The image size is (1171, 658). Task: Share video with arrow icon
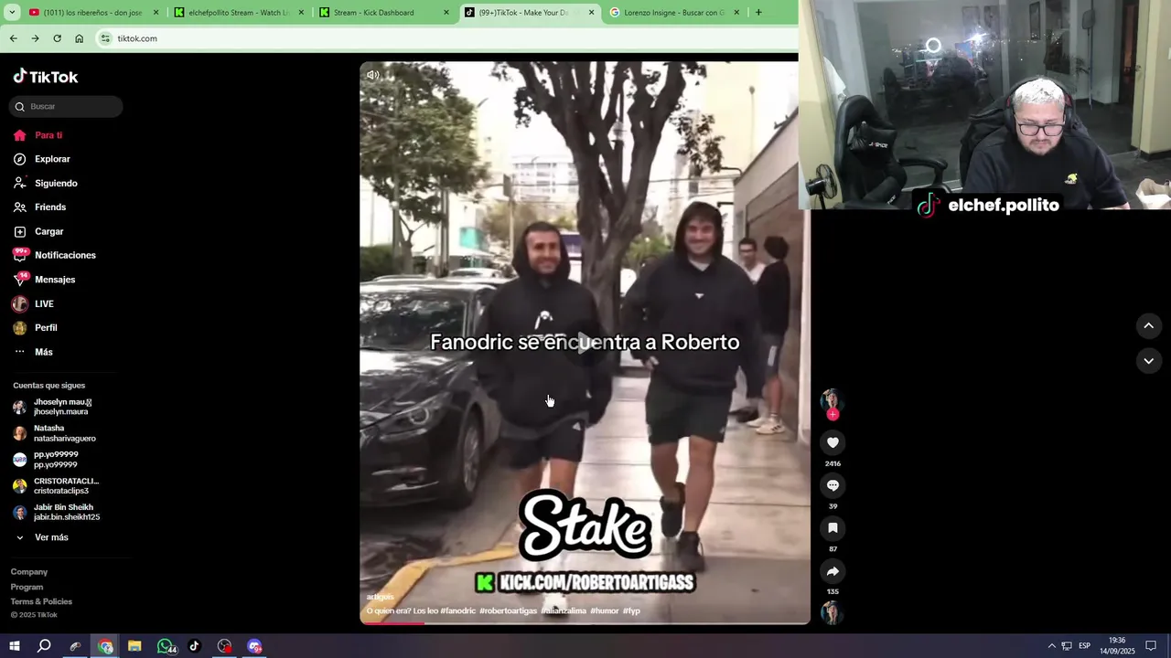click(833, 571)
